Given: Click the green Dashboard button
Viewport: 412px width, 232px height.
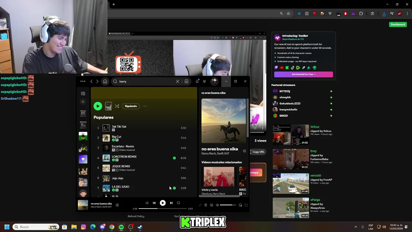Looking at the screenshot, I should click(398, 24).
